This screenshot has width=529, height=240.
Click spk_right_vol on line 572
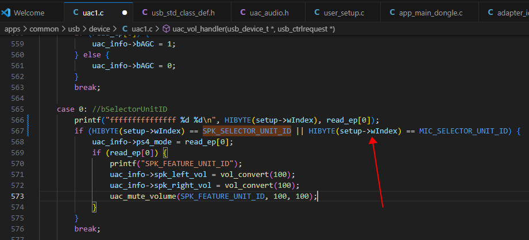click(183, 186)
